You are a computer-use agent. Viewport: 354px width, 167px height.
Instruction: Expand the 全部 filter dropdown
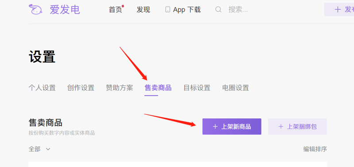click(x=39, y=149)
